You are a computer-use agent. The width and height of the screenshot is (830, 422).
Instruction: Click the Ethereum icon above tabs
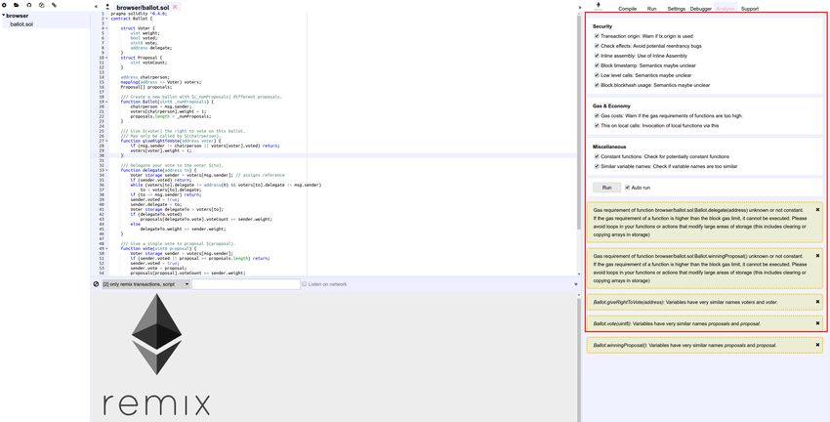click(x=599, y=5)
